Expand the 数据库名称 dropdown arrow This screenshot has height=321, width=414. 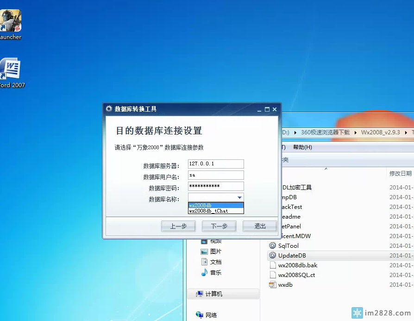239,198
